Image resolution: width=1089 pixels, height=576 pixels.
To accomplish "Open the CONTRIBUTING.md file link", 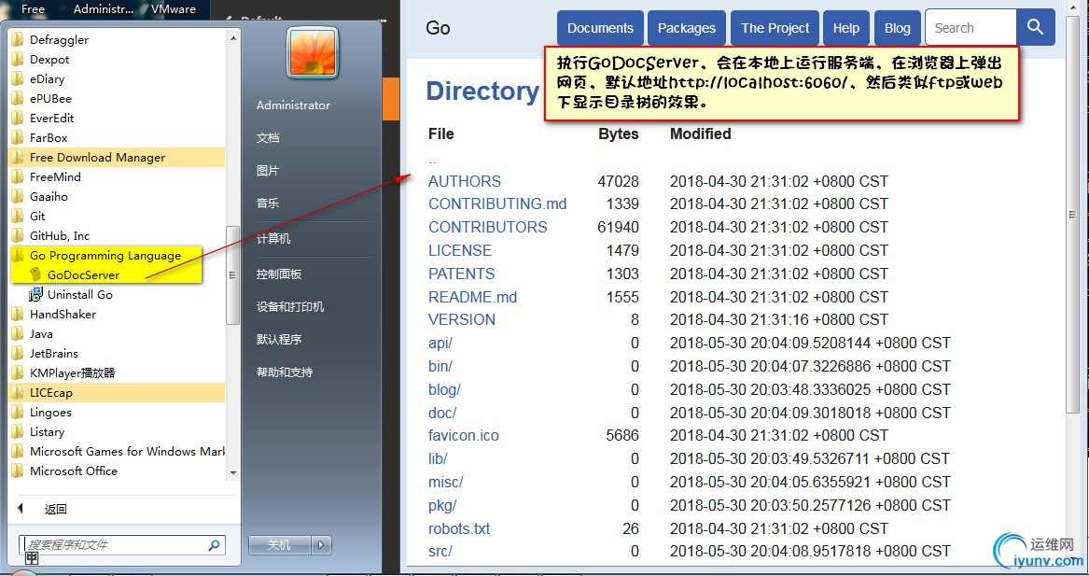I will [x=497, y=204].
